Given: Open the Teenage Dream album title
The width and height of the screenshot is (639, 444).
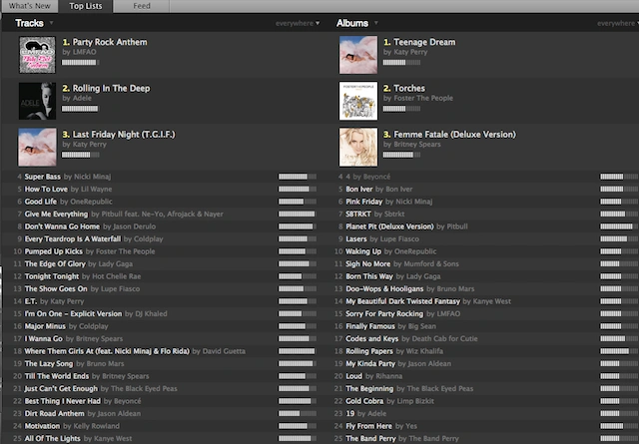Looking at the screenshot, I should point(424,42).
